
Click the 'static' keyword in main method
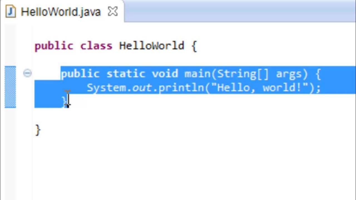126,74
